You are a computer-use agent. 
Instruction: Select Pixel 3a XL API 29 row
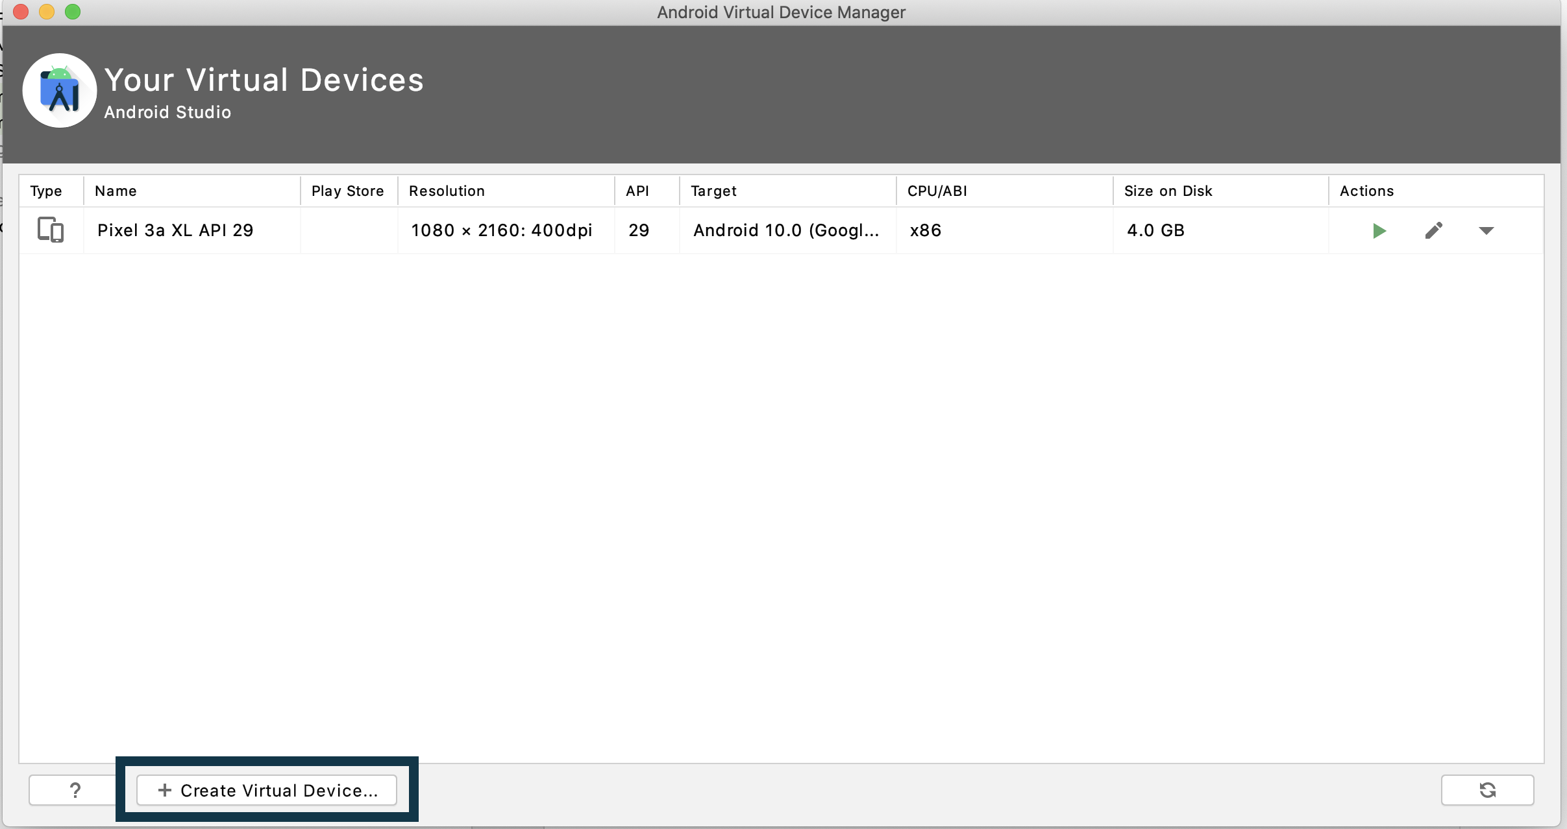click(175, 230)
